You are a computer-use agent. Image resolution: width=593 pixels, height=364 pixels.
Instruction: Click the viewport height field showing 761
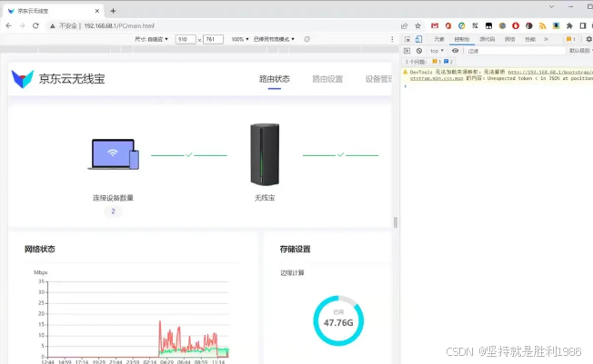(x=213, y=39)
